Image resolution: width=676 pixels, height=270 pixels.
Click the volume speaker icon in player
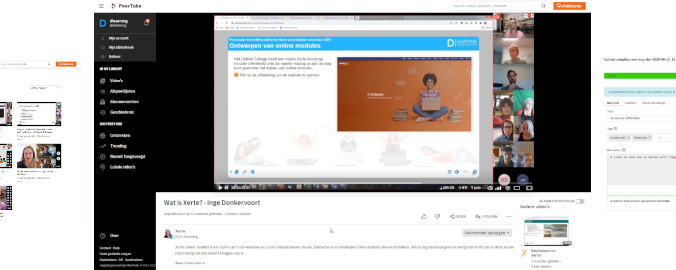[x=490, y=188]
